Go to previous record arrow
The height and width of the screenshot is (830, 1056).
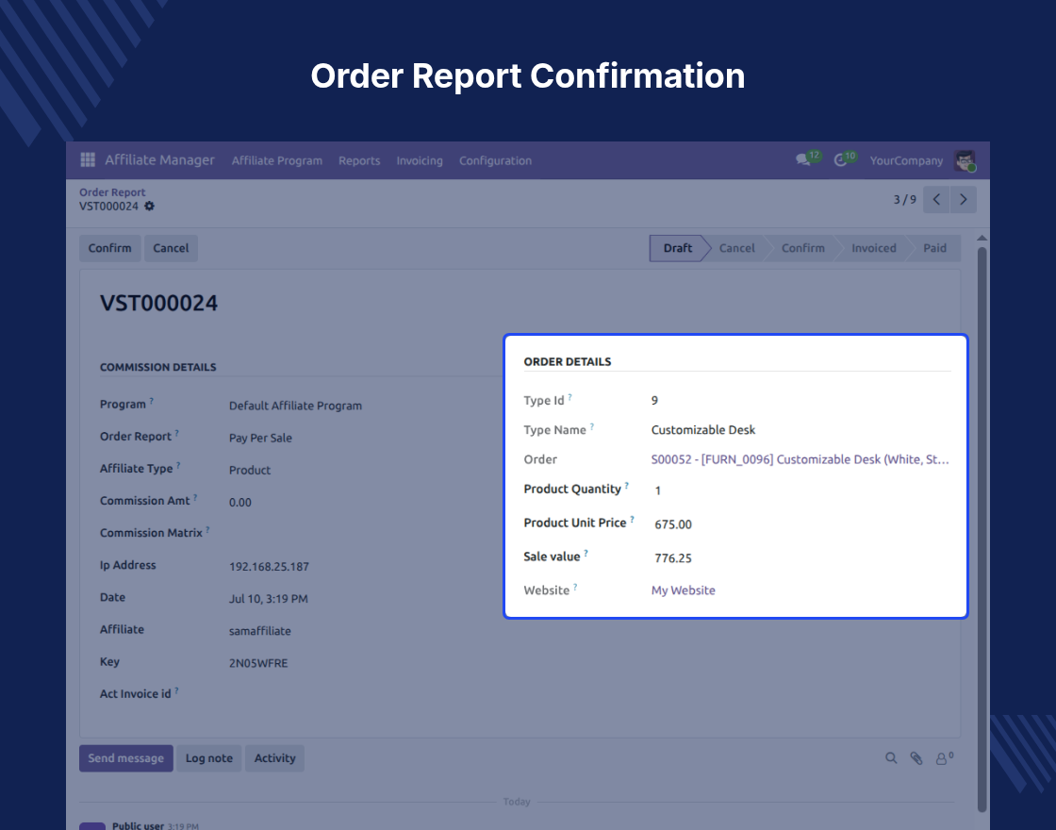click(x=936, y=199)
